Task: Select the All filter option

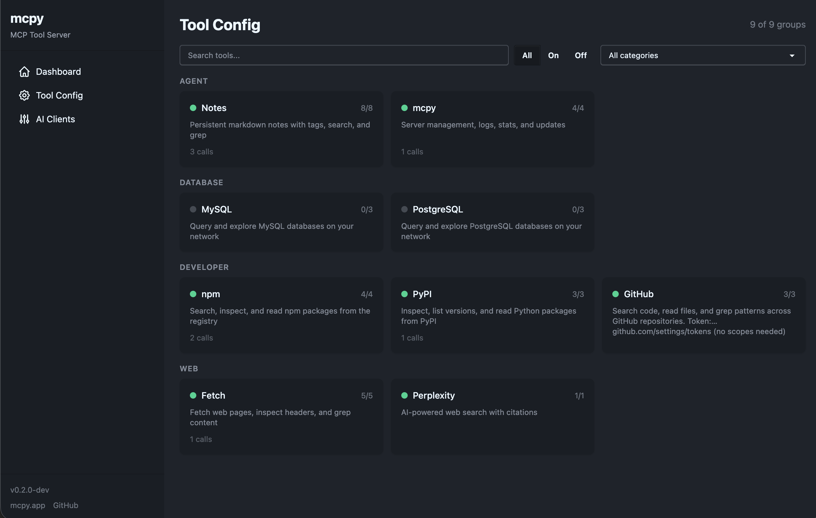Action: pos(527,55)
